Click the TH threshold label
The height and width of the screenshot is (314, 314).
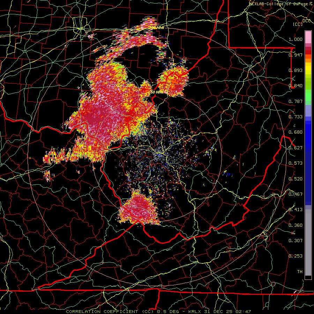[x=300, y=272]
